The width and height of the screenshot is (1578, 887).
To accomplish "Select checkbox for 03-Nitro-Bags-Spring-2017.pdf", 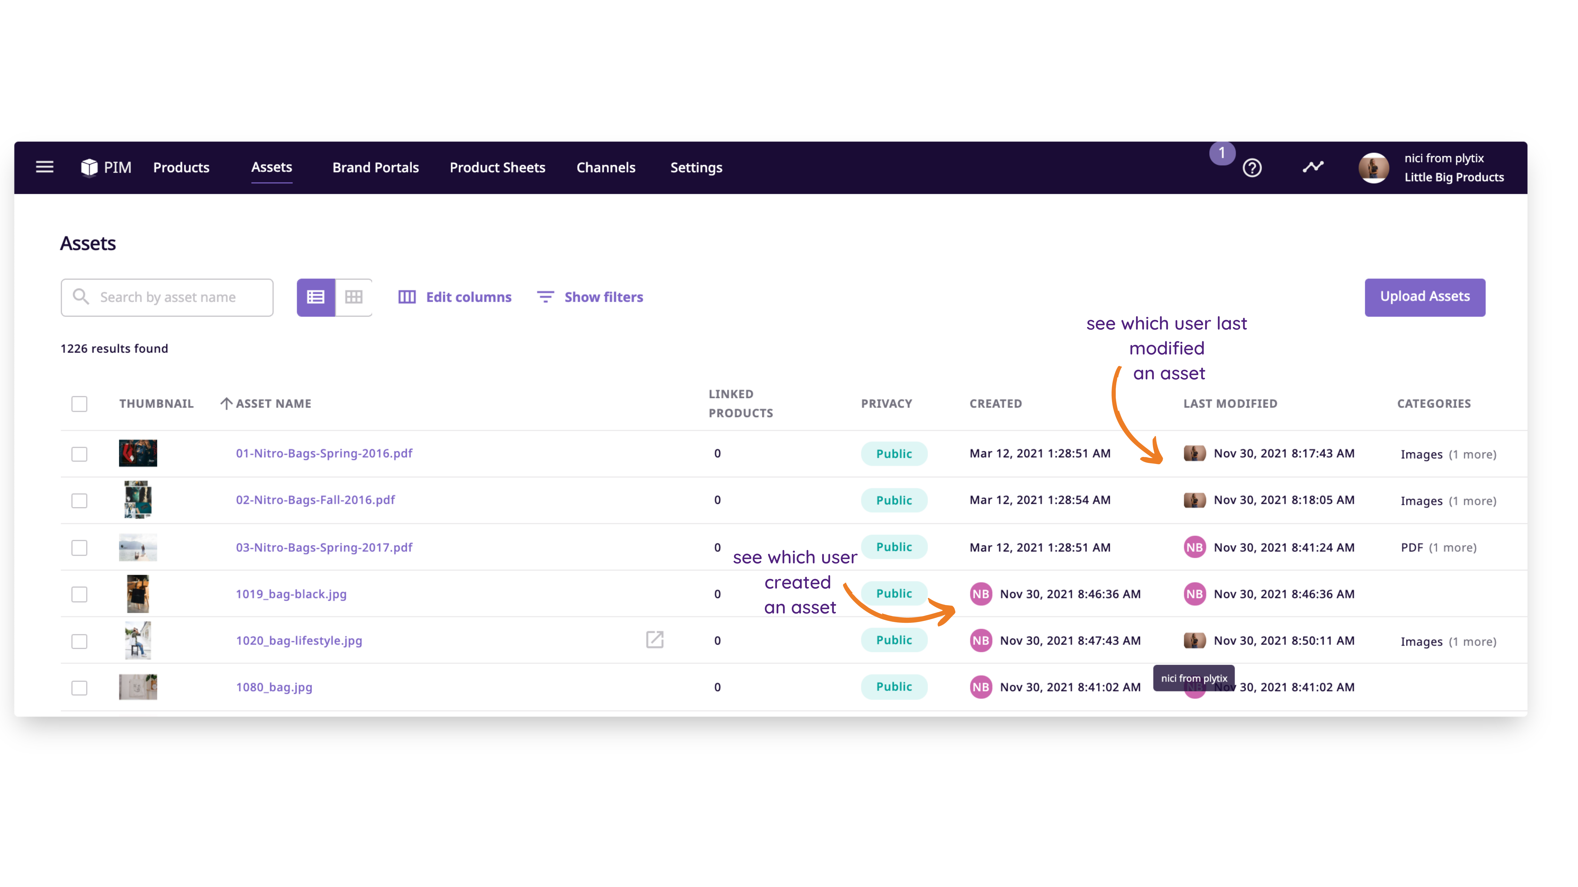I will tap(79, 548).
